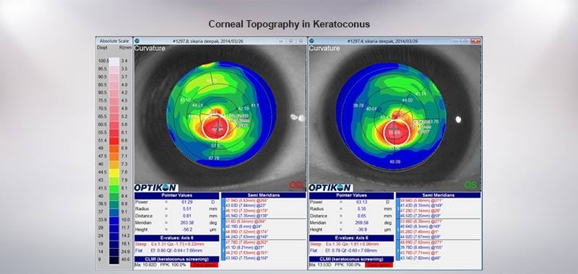Click the OD window title #1297.8 sikaria deepak

click(x=208, y=41)
